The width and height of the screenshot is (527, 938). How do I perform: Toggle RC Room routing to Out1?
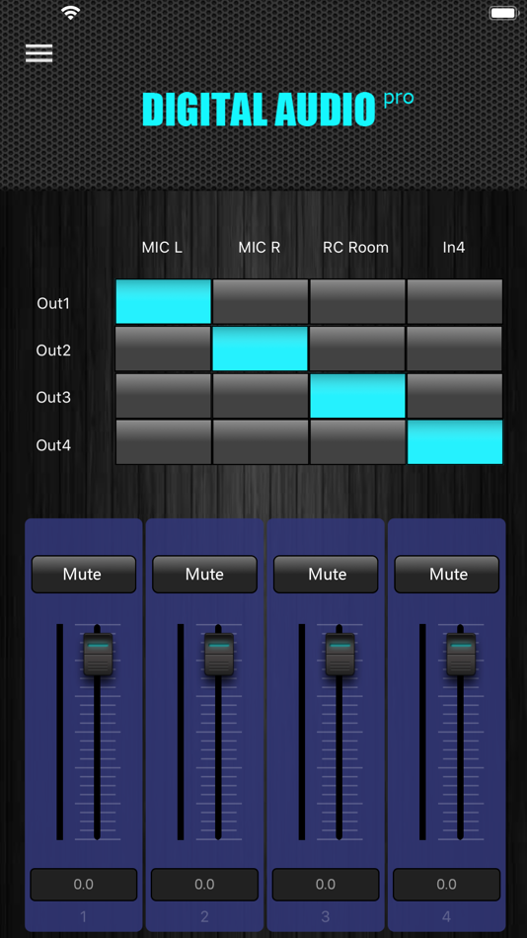click(x=357, y=301)
